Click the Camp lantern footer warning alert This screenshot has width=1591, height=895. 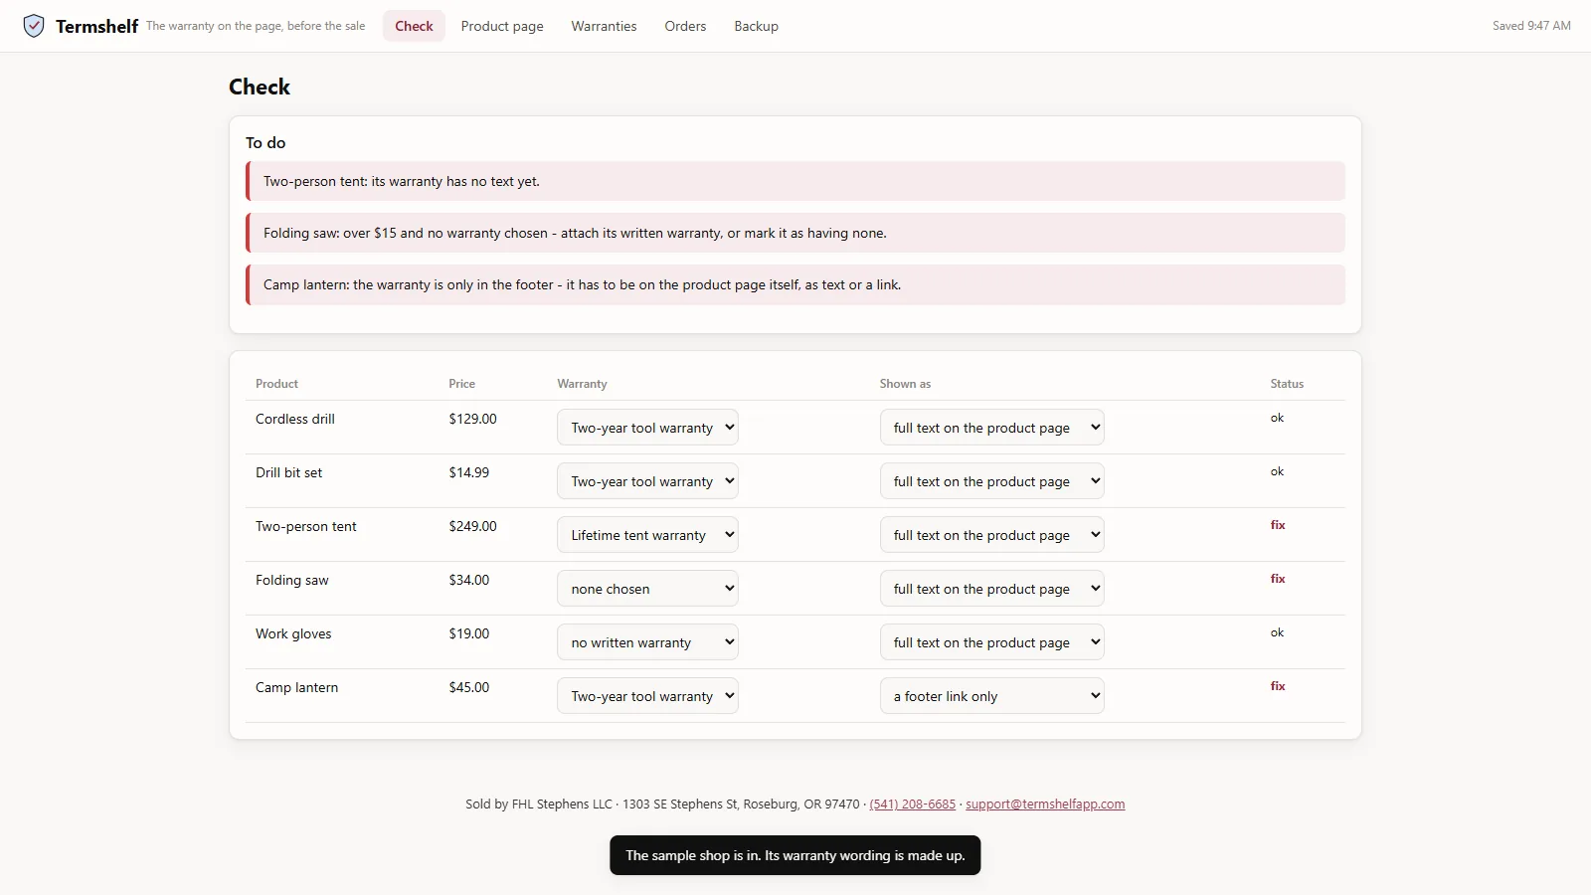(x=795, y=284)
